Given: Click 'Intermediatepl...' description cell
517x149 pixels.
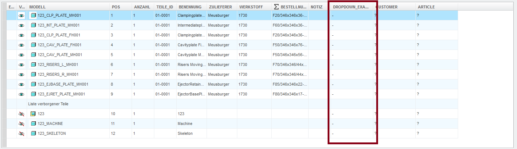Looking at the screenshot, I should 191,26.
